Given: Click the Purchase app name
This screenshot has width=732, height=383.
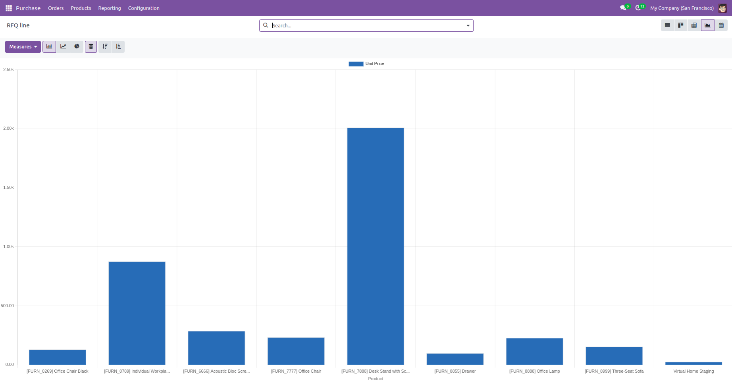Looking at the screenshot, I should [28, 8].
